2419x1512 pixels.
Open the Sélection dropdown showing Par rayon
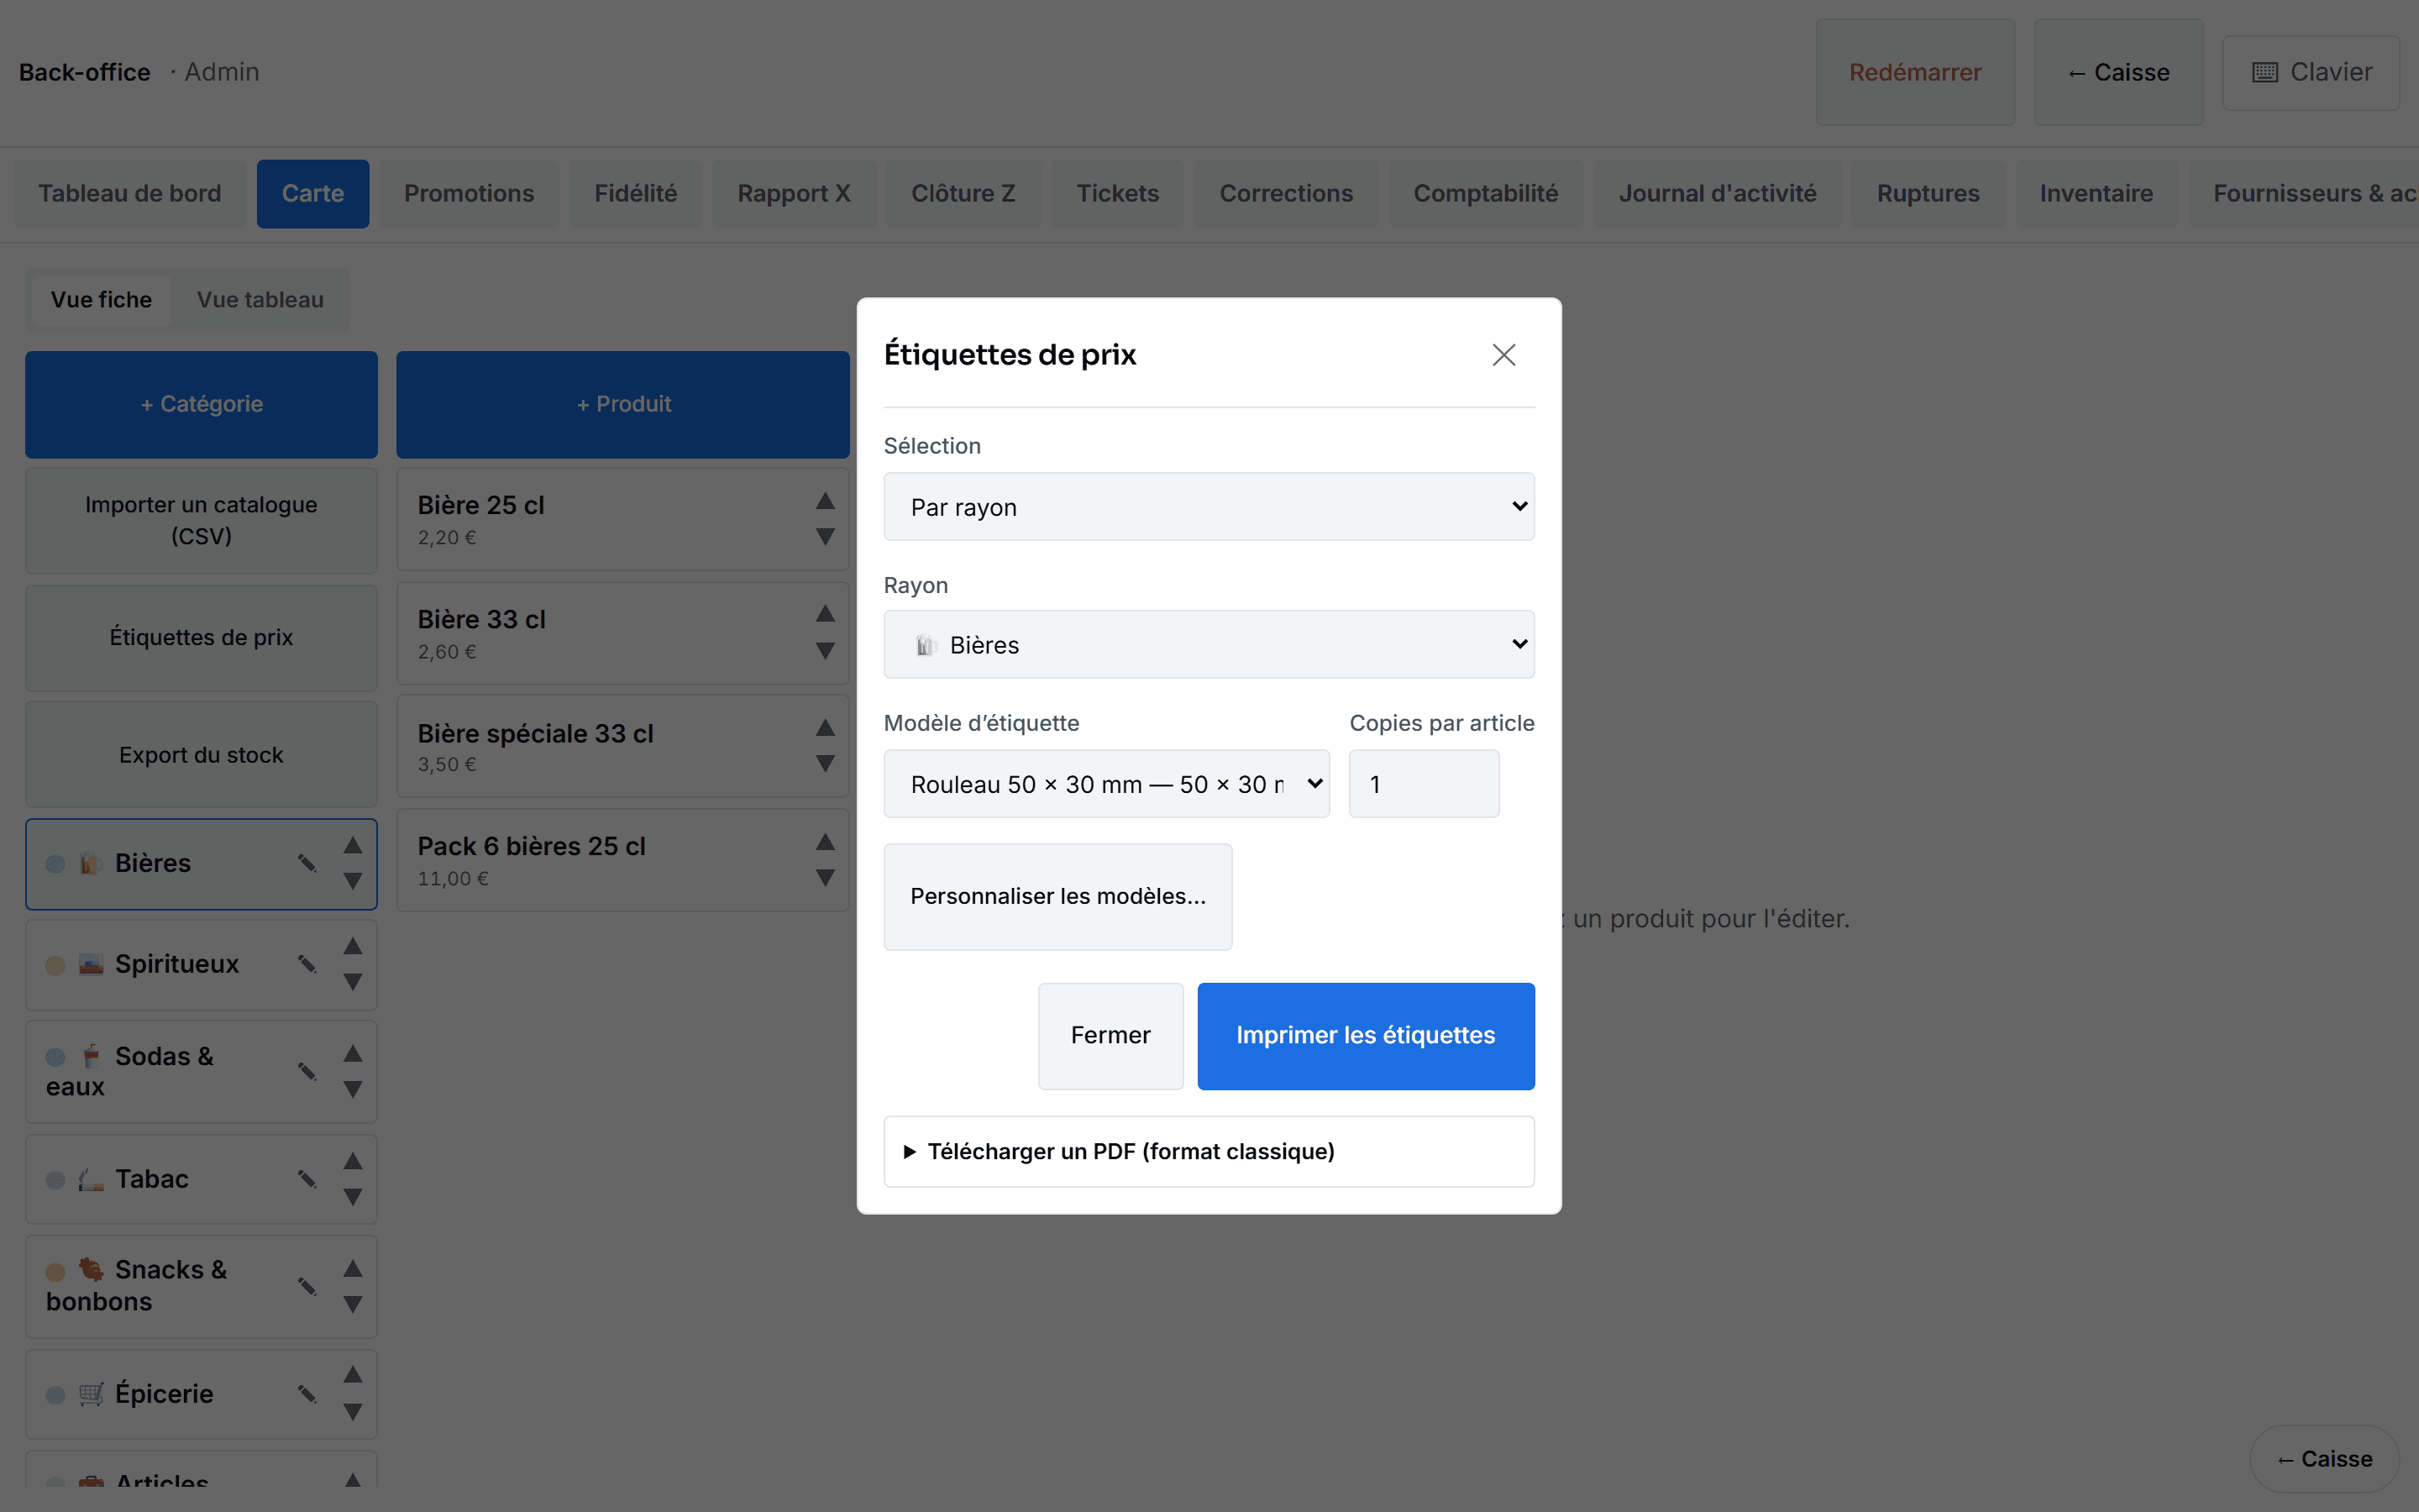(x=1209, y=507)
